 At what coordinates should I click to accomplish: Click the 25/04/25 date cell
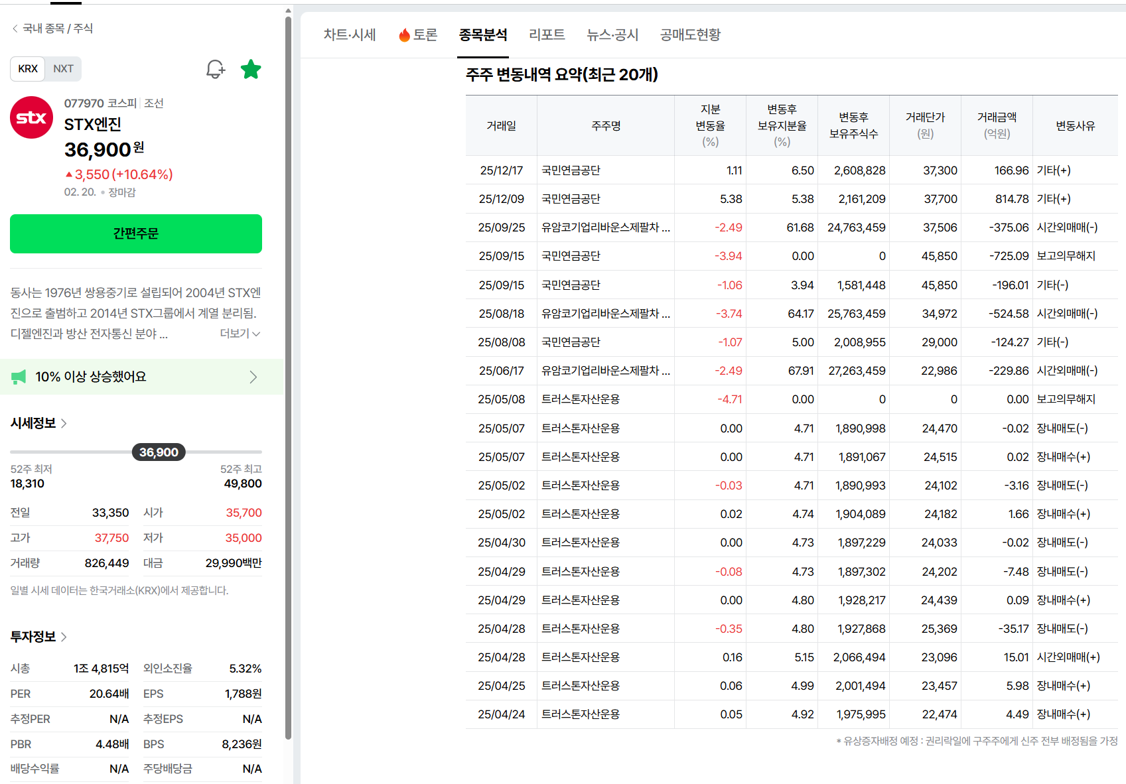[502, 686]
